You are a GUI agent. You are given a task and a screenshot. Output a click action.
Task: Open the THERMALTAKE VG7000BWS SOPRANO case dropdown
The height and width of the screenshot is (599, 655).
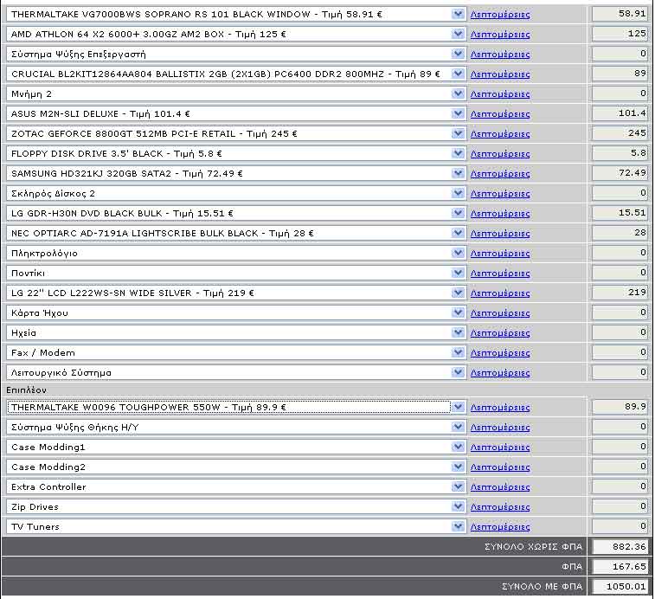[236, 14]
